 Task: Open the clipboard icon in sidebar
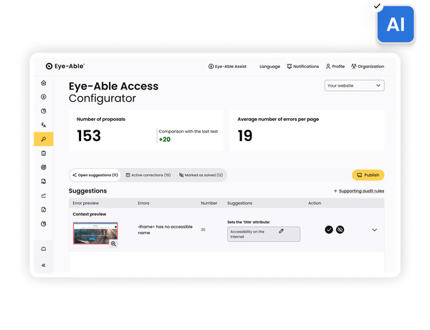tap(44, 153)
